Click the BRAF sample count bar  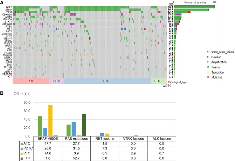coord(191,9)
